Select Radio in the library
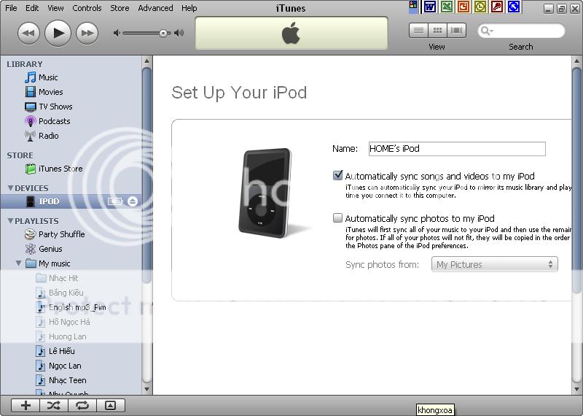Viewport: 583px width, 416px height. coord(49,136)
